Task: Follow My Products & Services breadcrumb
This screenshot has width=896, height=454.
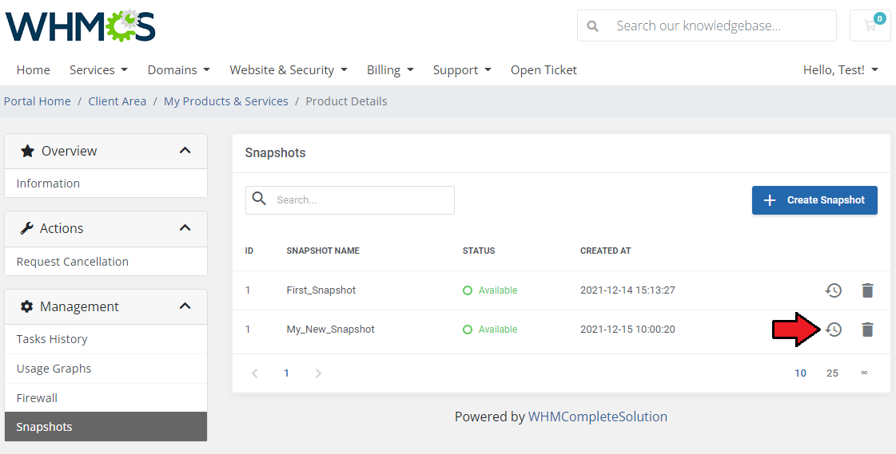Action: point(225,101)
